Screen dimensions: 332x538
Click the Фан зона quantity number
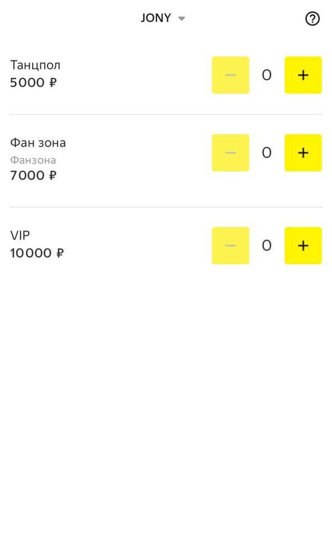pos(267,153)
